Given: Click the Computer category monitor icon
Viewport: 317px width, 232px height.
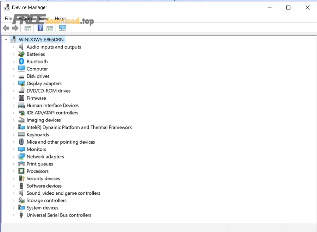Looking at the screenshot, I should point(21,69).
